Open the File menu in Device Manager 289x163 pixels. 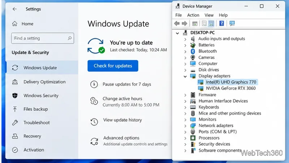pos(178,15)
